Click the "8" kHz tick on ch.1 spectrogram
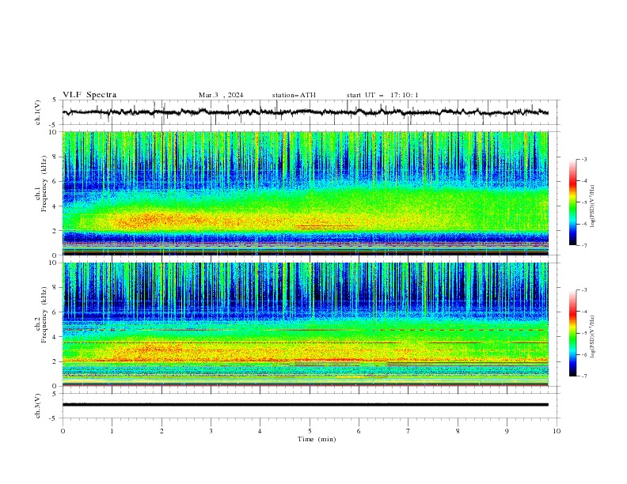Image resolution: width=627 pixels, height=484 pixels. (x=56, y=157)
